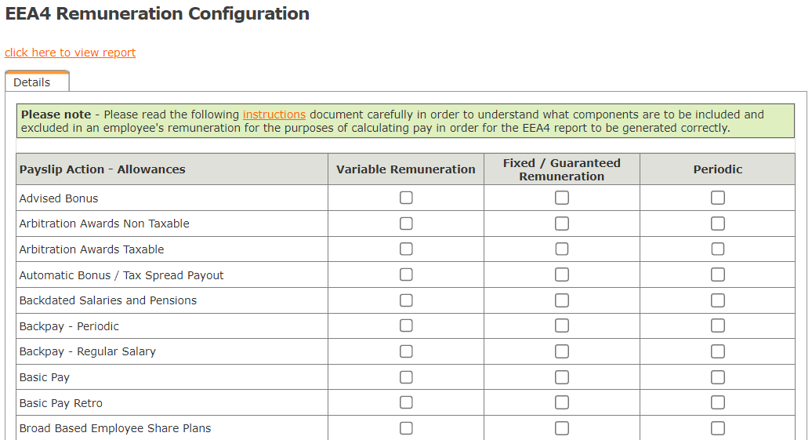Tick Fixed / Guaranteed for Basic Pay Retro
Screen dimensions: 812x440
click(x=562, y=402)
